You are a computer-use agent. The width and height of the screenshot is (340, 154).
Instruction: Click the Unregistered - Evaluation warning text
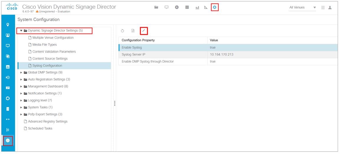click(x=55, y=12)
